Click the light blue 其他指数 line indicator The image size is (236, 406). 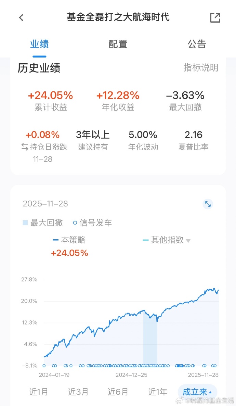pyautogui.click(x=145, y=240)
